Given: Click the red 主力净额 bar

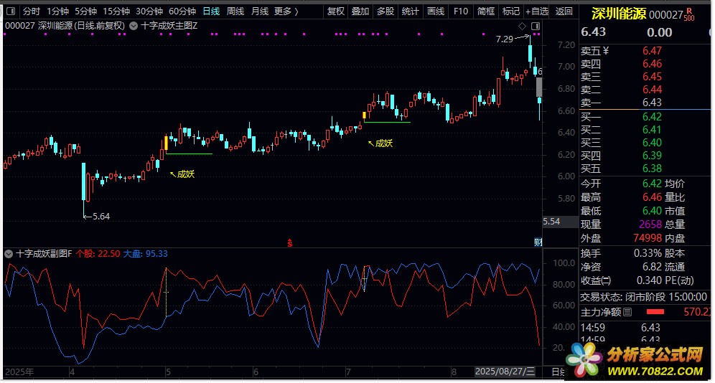Looking at the screenshot, I should [655, 312].
